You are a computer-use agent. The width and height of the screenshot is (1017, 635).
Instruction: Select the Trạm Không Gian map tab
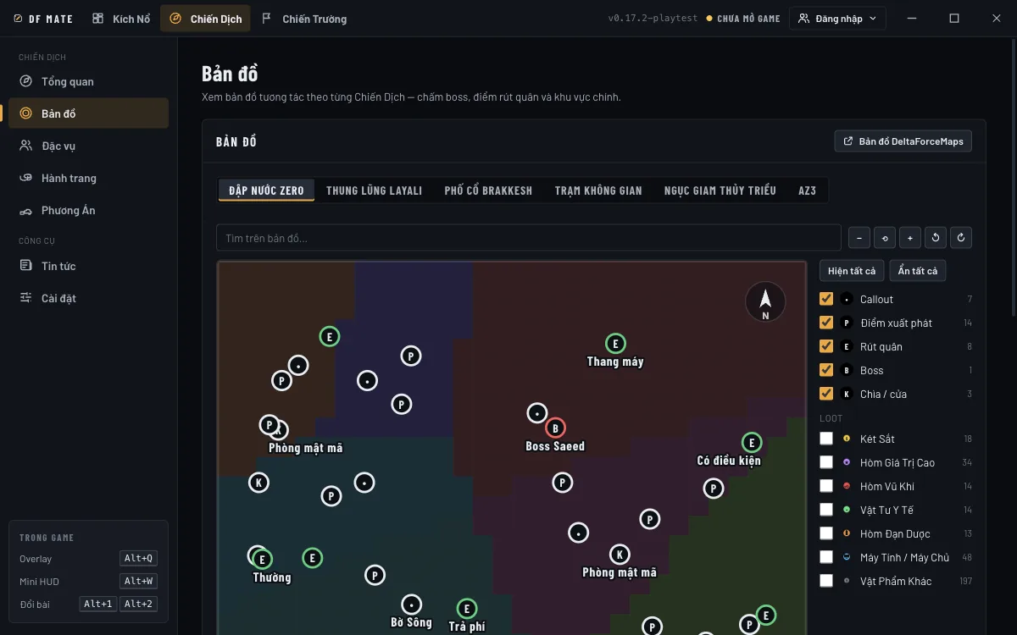(598, 190)
